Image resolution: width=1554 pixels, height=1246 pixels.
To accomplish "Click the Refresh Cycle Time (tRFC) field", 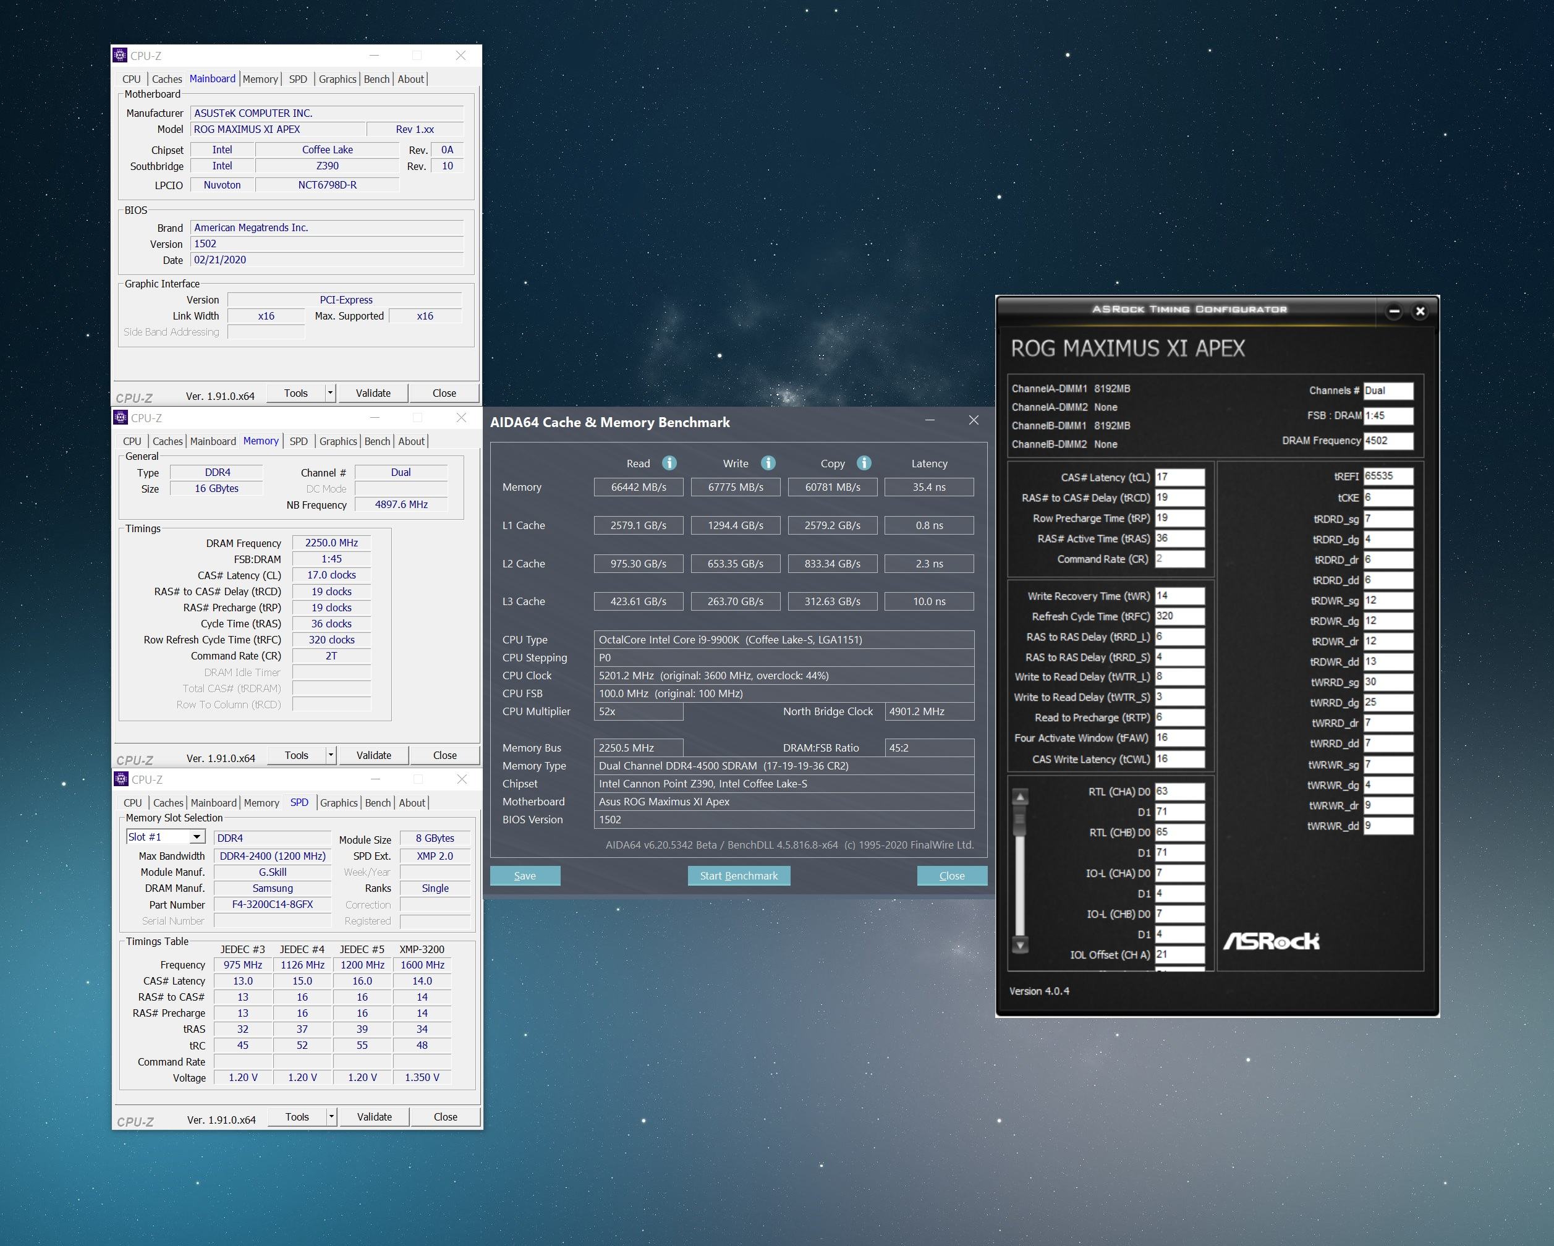I will (1179, 616).
